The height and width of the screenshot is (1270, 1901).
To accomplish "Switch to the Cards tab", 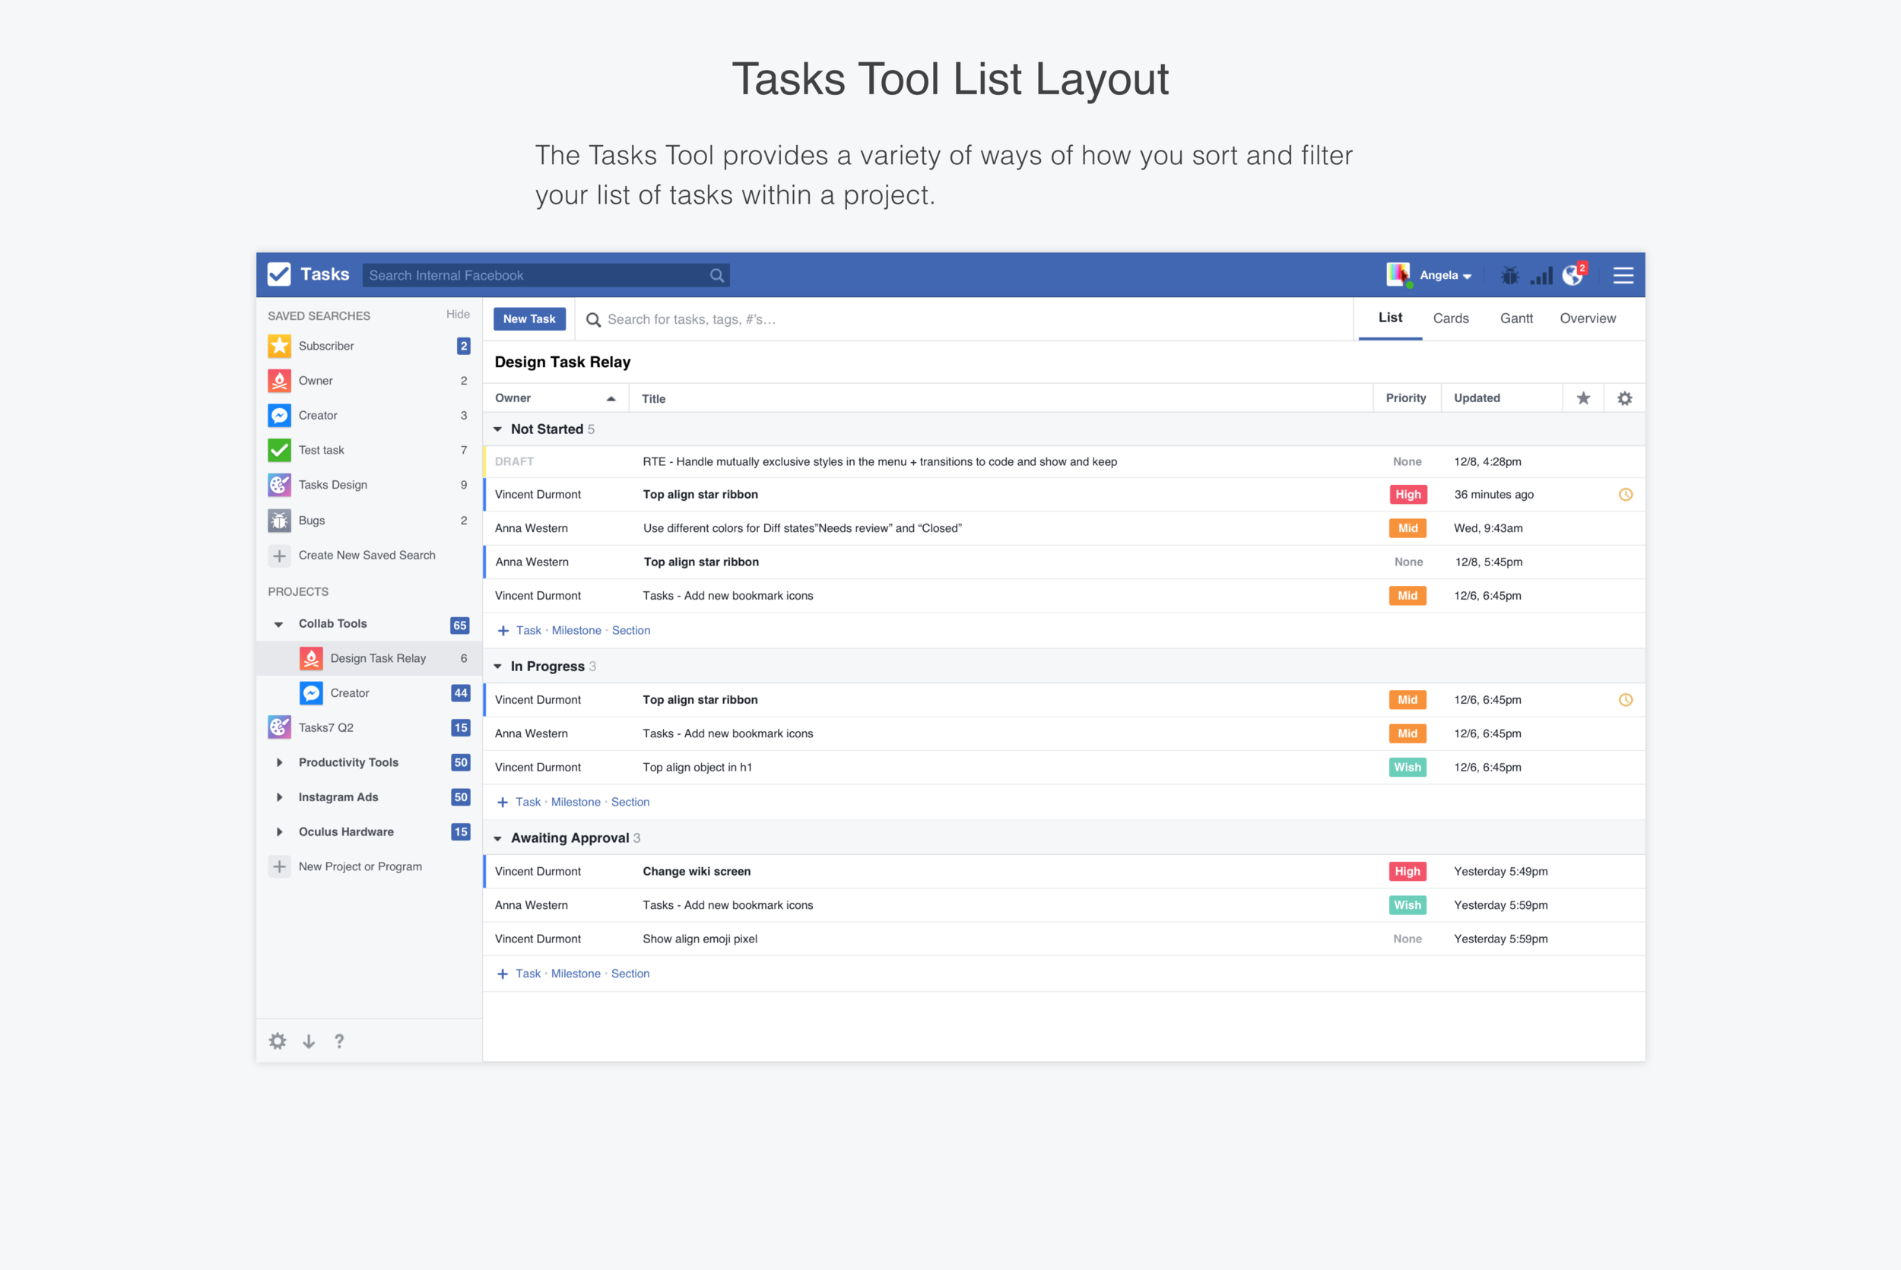I will (x=1451, y=318).
